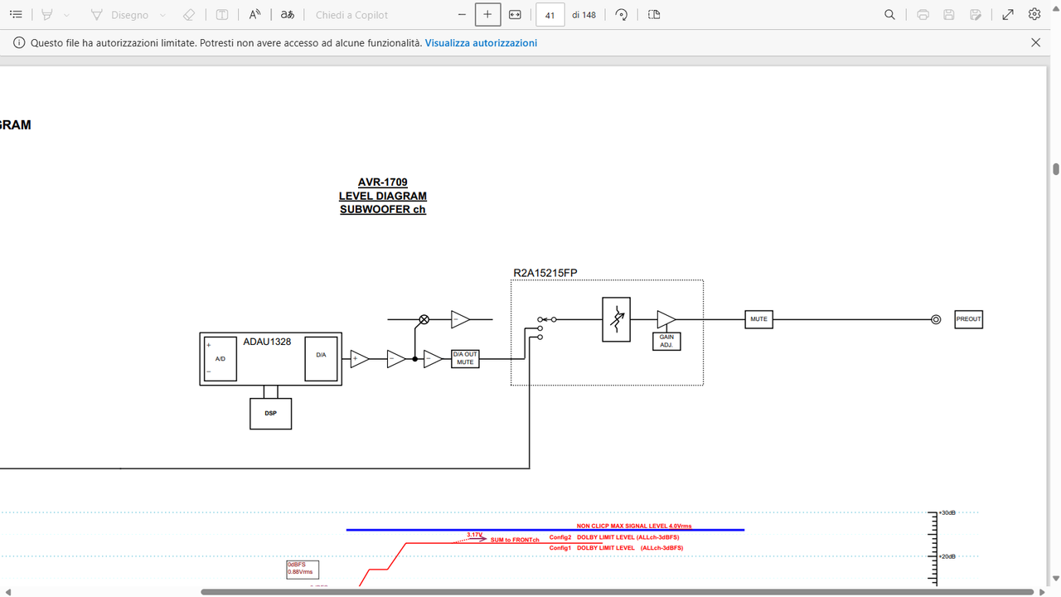Click the SUBWOOFER ch heading
The width and height of the screenshot is (1061, 597).
click(382, 210)
